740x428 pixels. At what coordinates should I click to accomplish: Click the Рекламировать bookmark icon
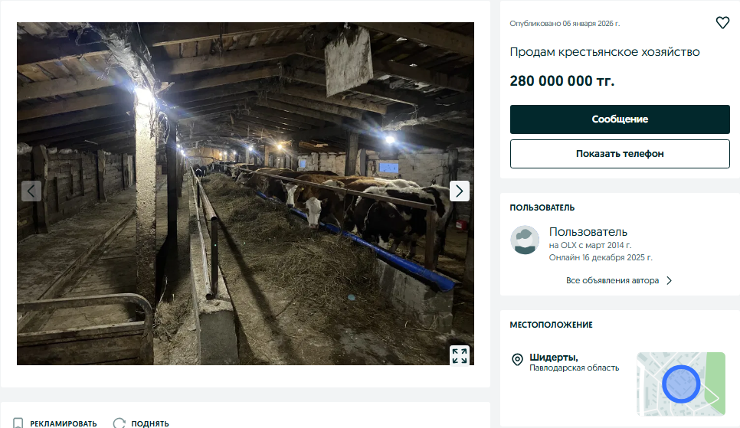click(18, 423)
